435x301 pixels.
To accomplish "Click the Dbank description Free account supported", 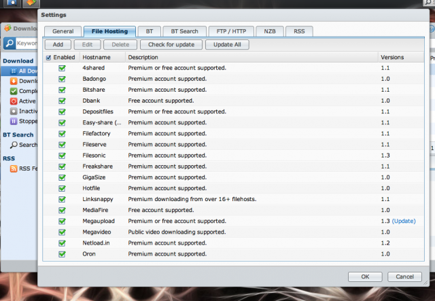I will 161,101.
